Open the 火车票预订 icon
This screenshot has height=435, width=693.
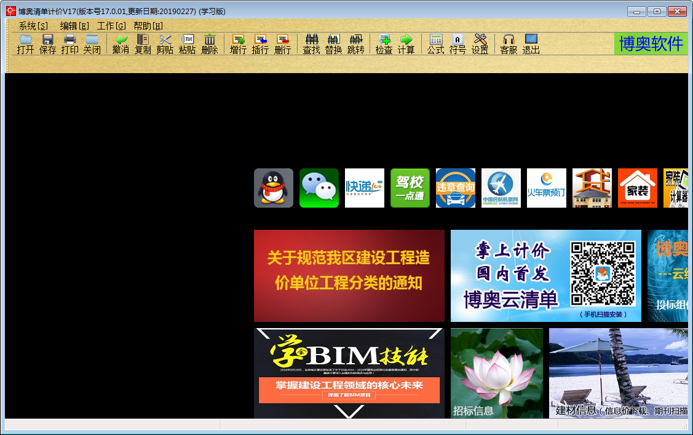tap(547, 187)
